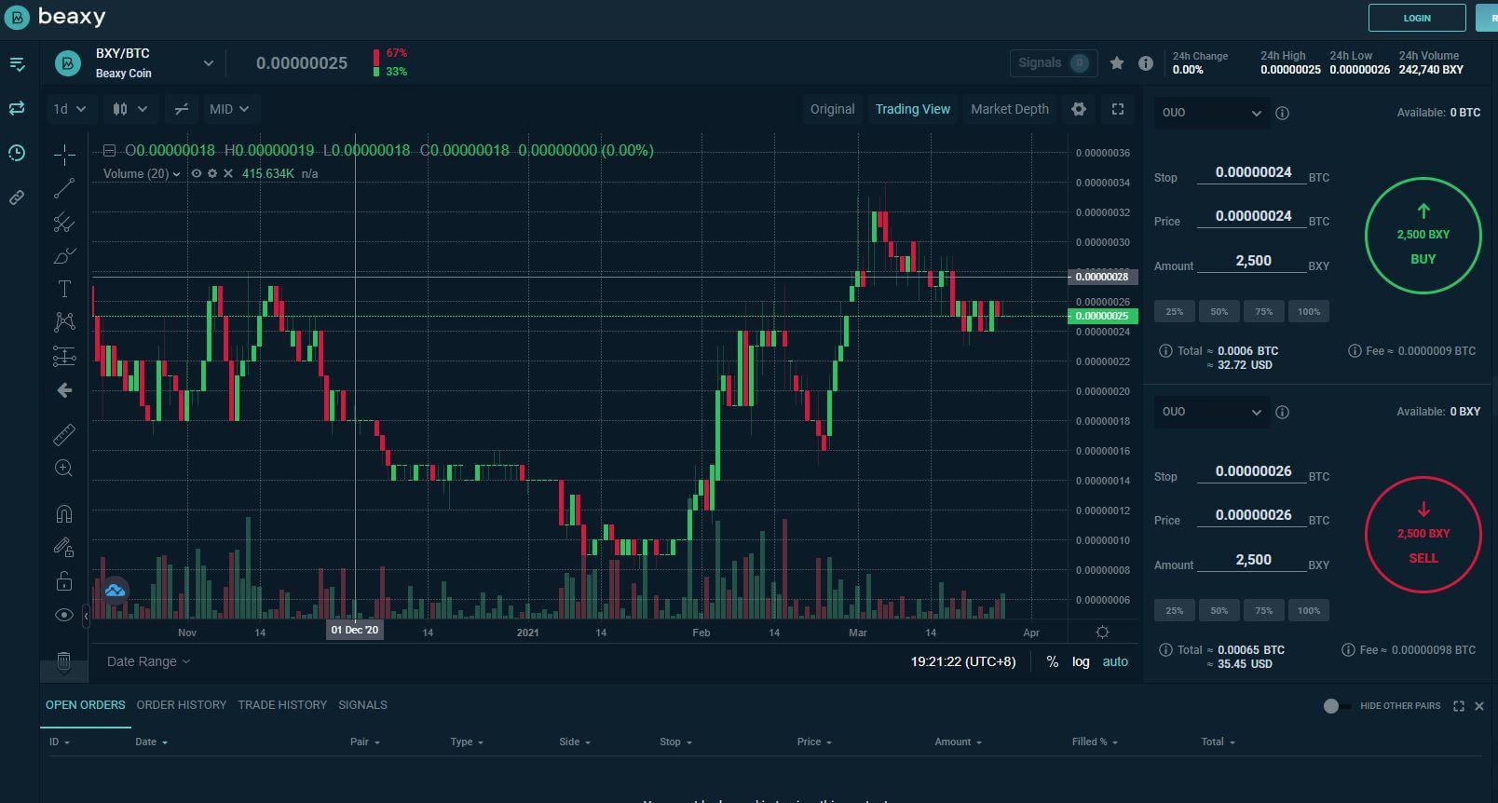Click the red SELL 2,500 BXY button
Viewport: 1498px width, 803px height.
click(1423, 535)
